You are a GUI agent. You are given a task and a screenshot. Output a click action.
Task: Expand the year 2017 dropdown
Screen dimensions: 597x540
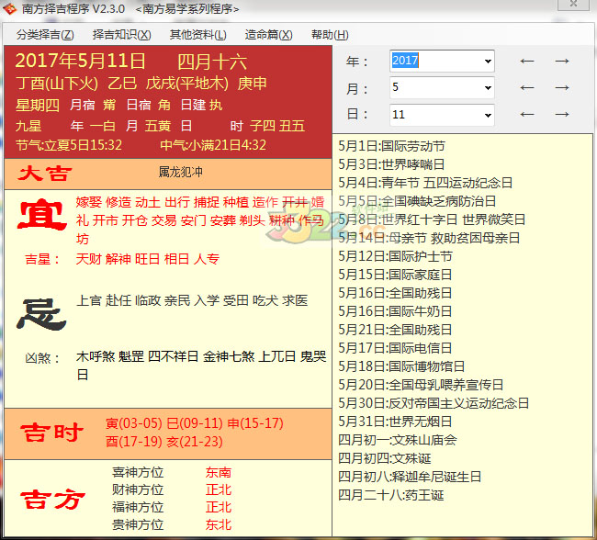click(x=487, y=62)
